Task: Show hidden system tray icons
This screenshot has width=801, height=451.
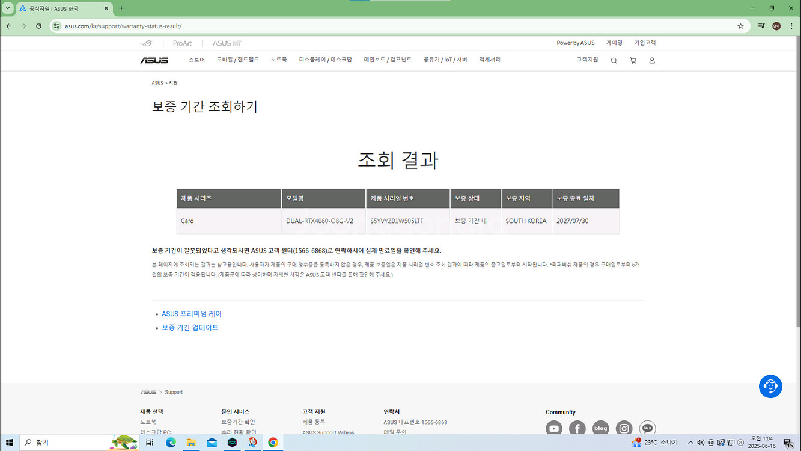Action: click(x=690, y=443)
